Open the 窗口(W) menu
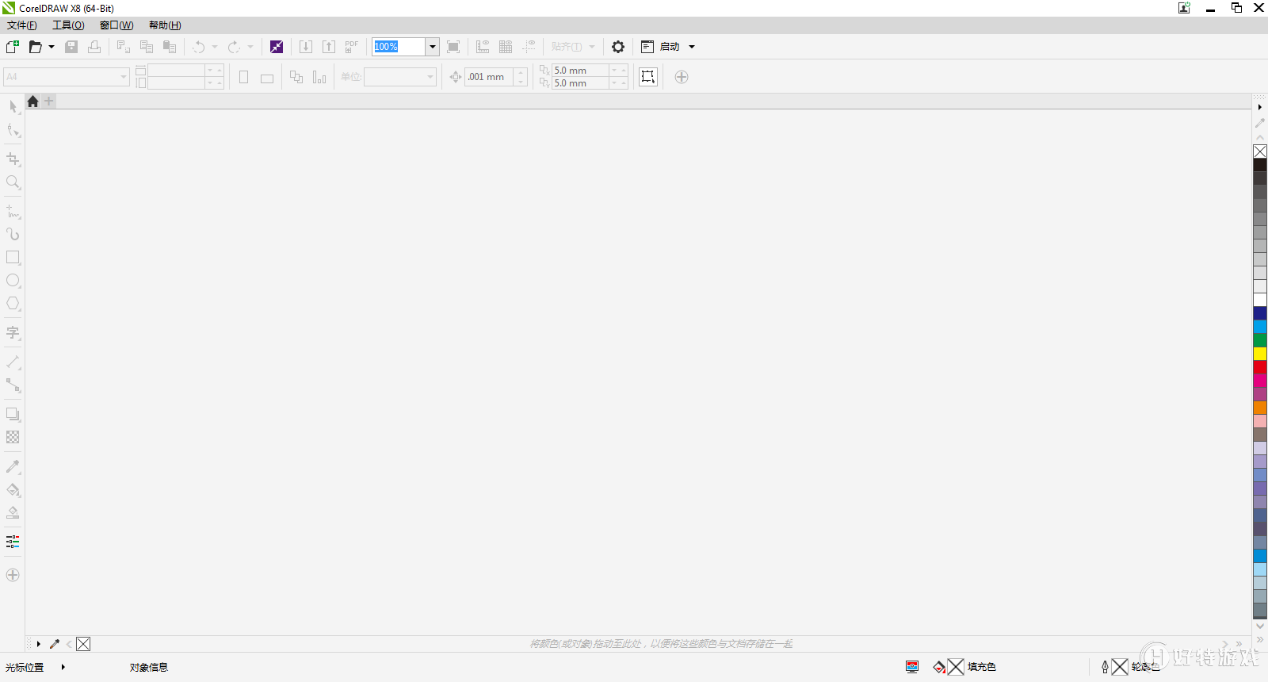 pos(116,25)
